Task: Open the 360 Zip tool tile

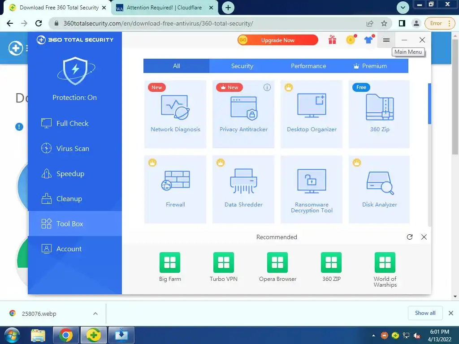Action: click(379, 114)
